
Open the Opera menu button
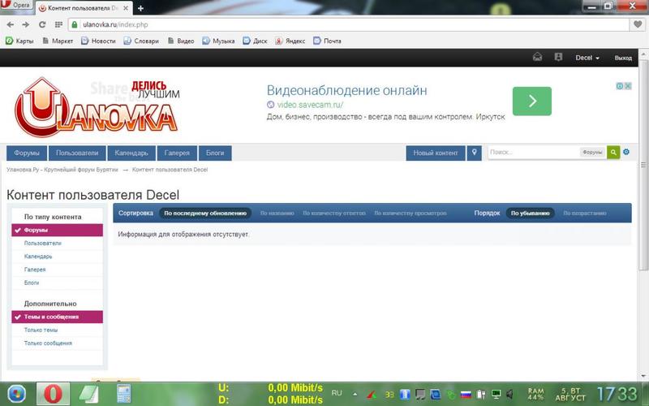coord(16,6)
